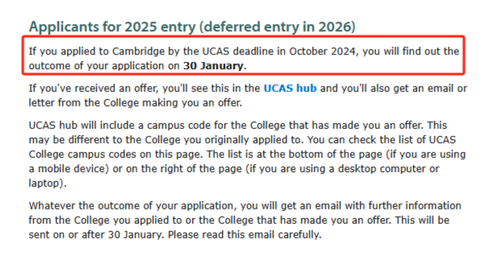Click the word 'Cambridge' in highlighted paragraph
The height and width of the screenshot is (270, 489).
pos(138,51)
